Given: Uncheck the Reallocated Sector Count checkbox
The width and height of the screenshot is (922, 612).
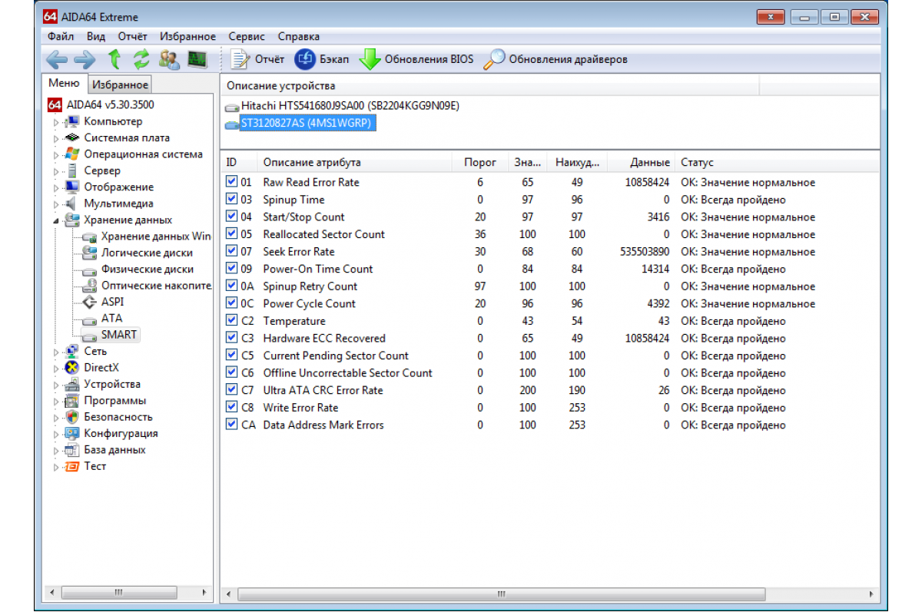Looking at the screenshot, I should 231,234.
